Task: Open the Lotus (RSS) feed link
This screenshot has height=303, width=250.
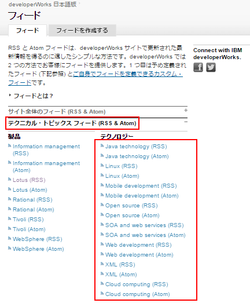Action: pos(29,180)
